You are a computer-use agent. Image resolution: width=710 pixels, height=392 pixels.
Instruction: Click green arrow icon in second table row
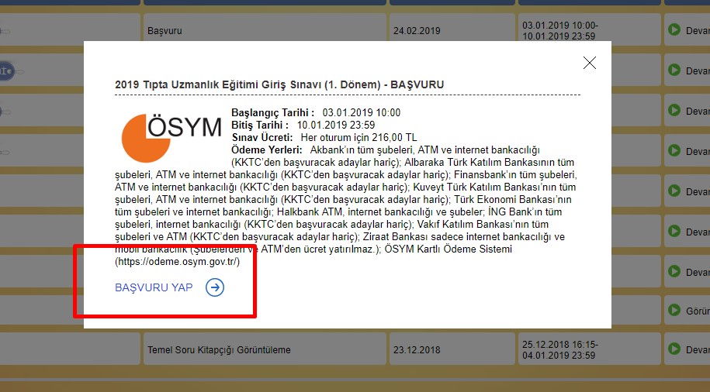click(x=673, y=71)
